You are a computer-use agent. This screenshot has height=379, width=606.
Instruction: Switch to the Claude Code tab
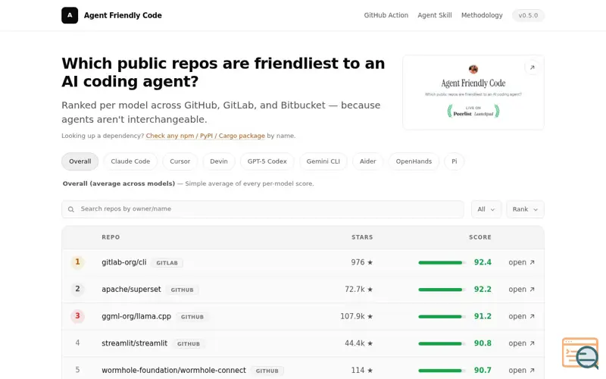pos(130,161)
